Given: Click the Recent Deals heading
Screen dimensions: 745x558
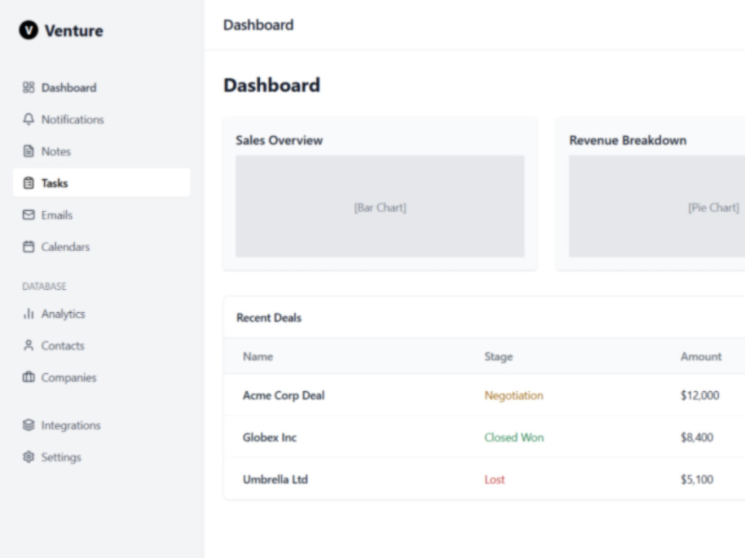Looking at the screenshot, I should click(x=269, y=317).
